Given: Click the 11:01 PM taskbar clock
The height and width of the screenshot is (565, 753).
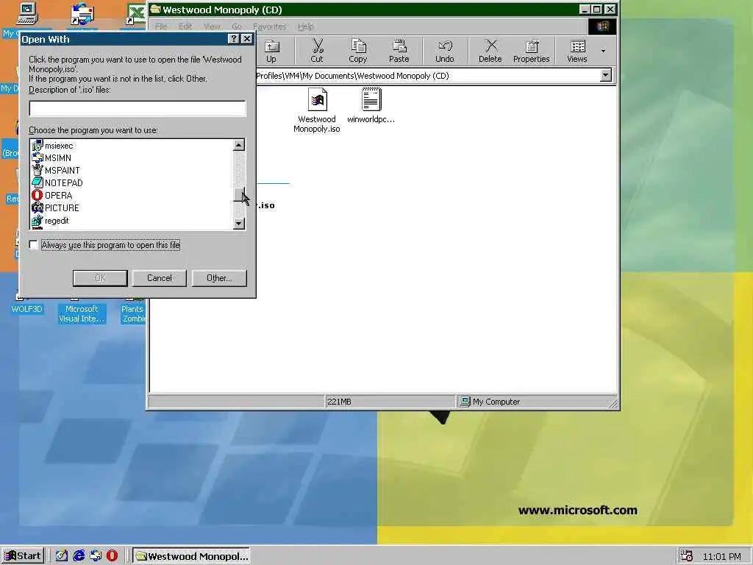Looking at the screenshot, I should pyautogui.click(x=721, y=556).
